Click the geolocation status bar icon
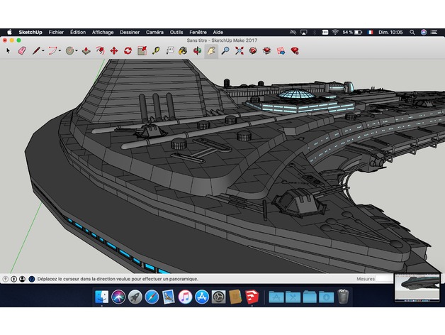This screenshot has height=335, width=445. 5,279
